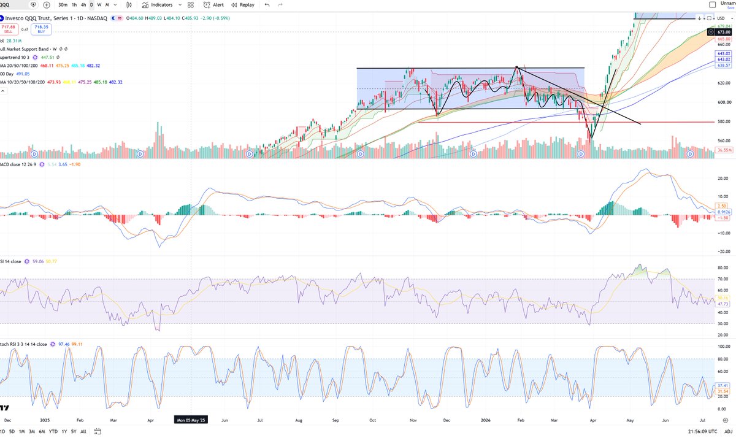
Task: Open the go-to-date calendar icon
Action: click(x=97, y=431)
